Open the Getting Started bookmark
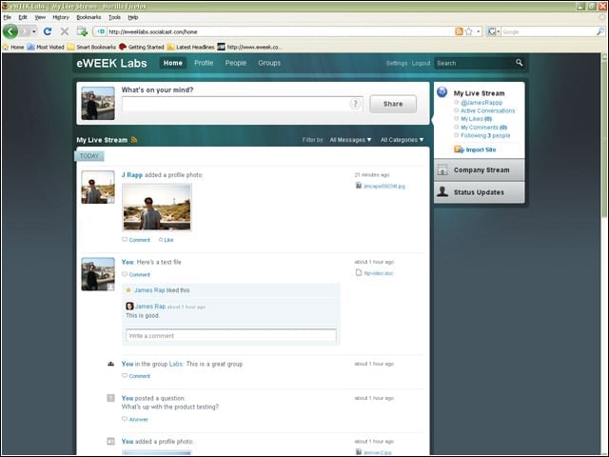The height and width of the screenshot is (457, 609). pos(142,47)
